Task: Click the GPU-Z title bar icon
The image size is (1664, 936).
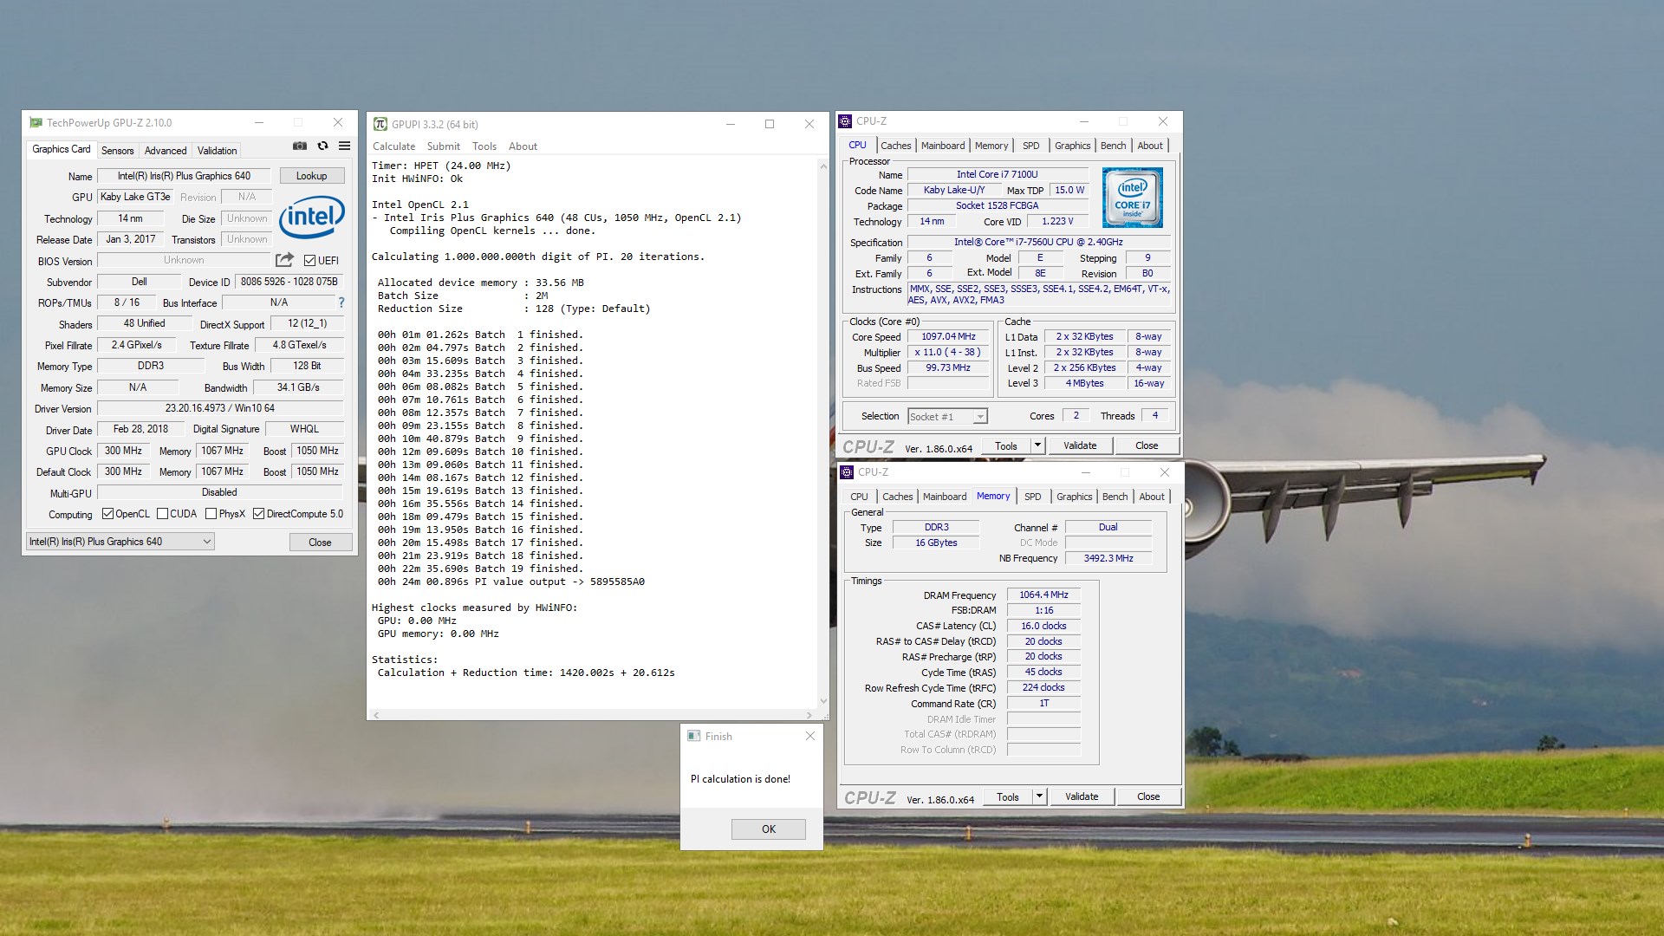Action: click(x=36, y=122)
